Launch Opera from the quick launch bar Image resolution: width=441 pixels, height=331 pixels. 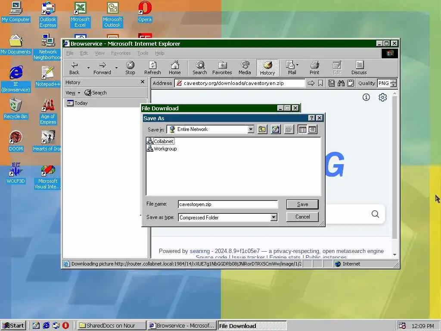pyautogui.click(x=65, y=326)
